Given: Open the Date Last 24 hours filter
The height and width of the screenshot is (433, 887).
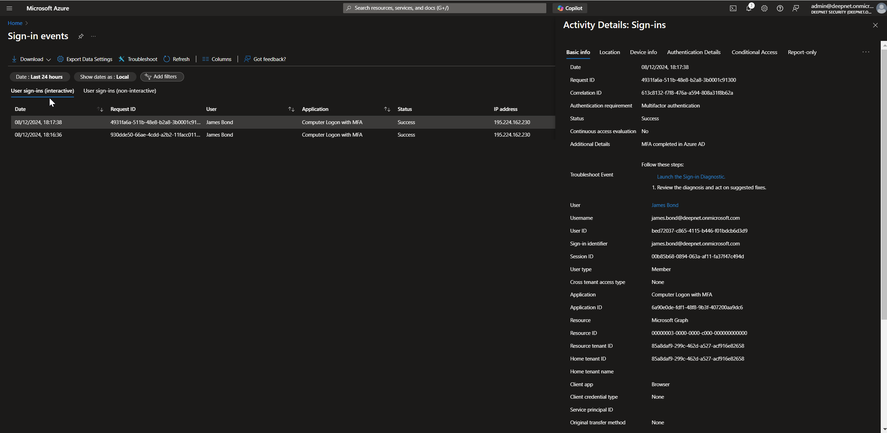Looking at the screenshot, I should click(39, 77).
